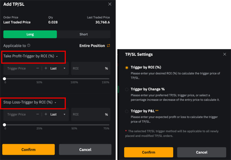Click plus icon in Stop Loss trigger price
Image resolution: width=231 pixels, height=160 pixels.
pyautogui.click(x=46, y=114)
